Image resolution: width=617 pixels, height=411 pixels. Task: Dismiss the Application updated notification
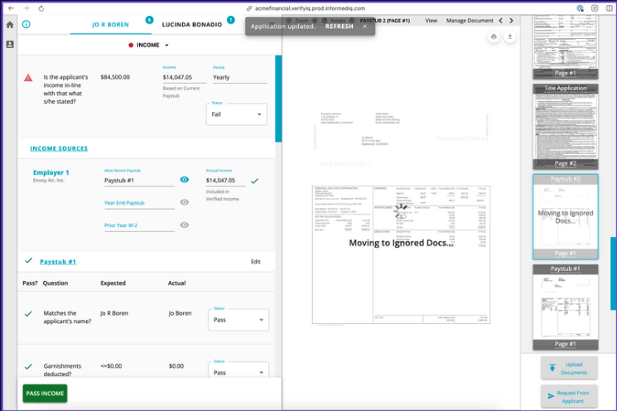point(364,27)
